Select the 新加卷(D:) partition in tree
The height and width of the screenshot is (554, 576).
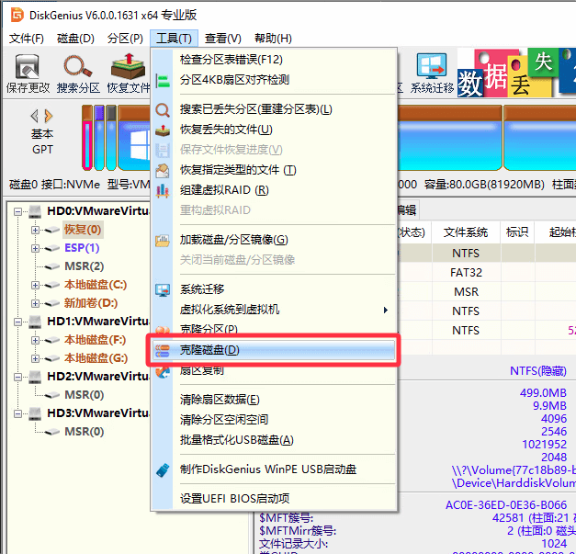(x=91, y=303)
